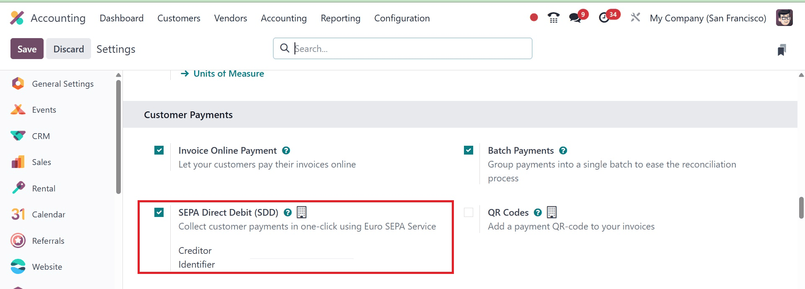Click company building icon beside QR Codes
Image resolution: width=805 pixels, height=289 pixels.
[x=552, y=212]
